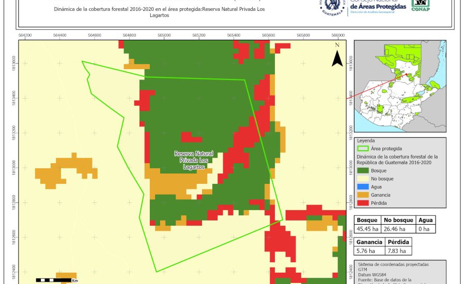Click the Bosque 45.45 ha table value
Viewport: 465px width, 284px height.
[367, 229]
